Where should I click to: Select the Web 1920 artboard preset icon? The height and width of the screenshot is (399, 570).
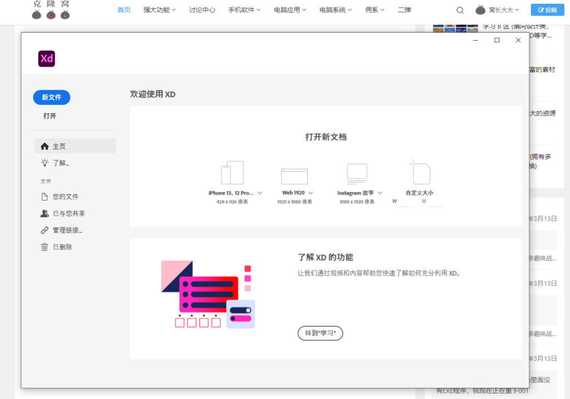(x=294, y=176)
